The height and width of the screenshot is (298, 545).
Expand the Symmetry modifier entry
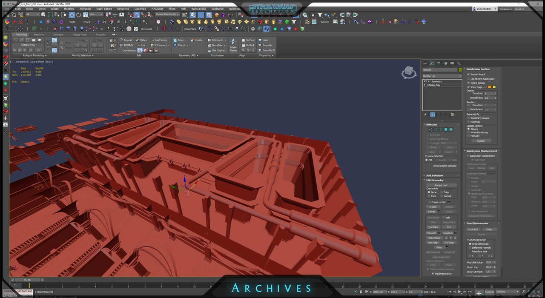point(429,81)
